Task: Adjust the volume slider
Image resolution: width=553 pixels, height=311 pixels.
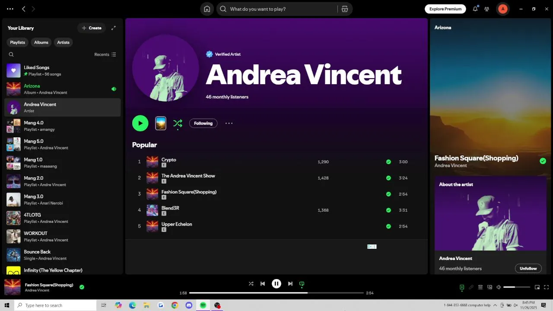Action: (517, 287)
